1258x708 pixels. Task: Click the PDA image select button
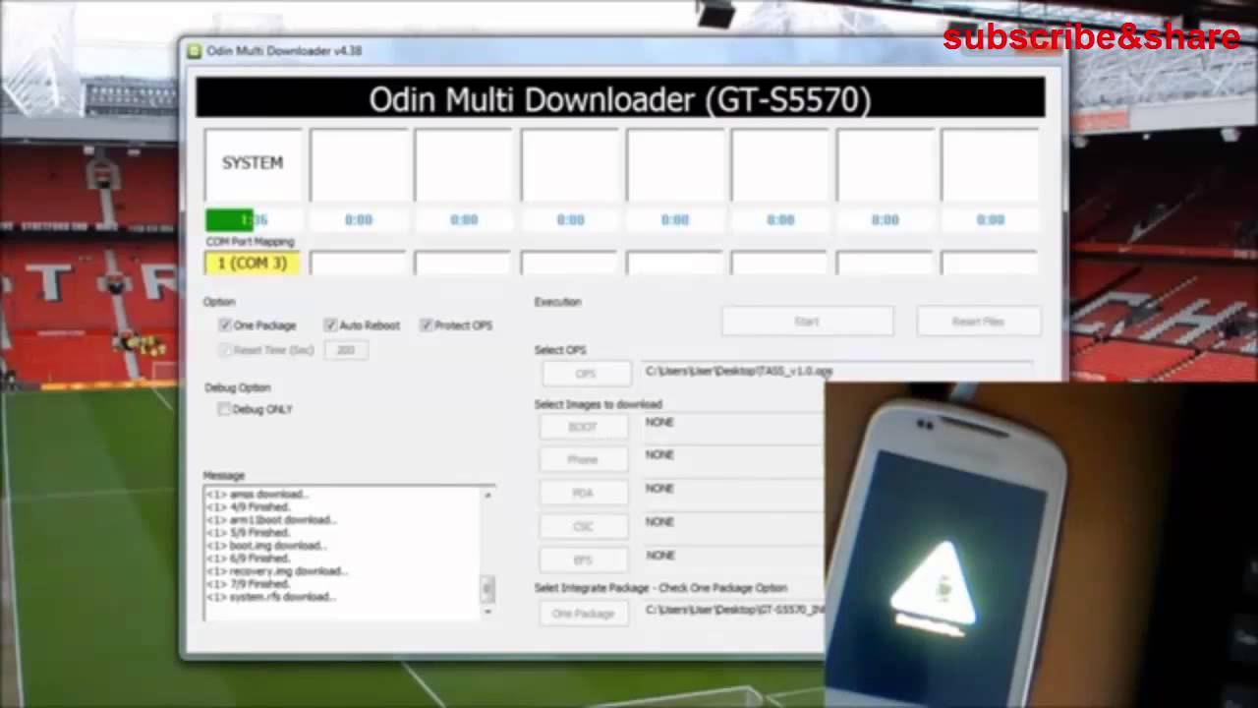583,493
